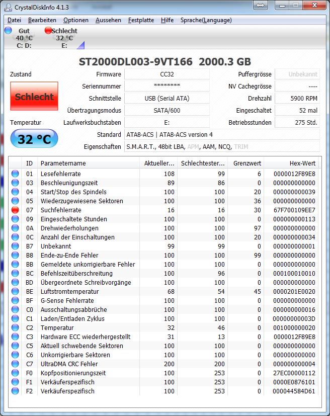Click the Eigenschaften field S.M.A.R.T. features
The height and width of the screenshot is (416, 330).
222,146
